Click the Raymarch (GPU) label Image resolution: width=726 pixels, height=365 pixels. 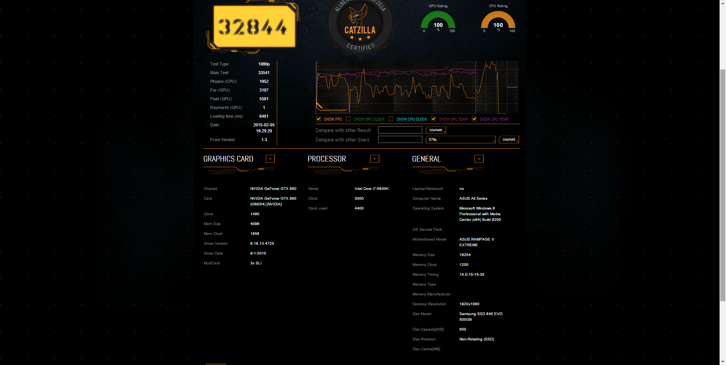click(226, 107)
